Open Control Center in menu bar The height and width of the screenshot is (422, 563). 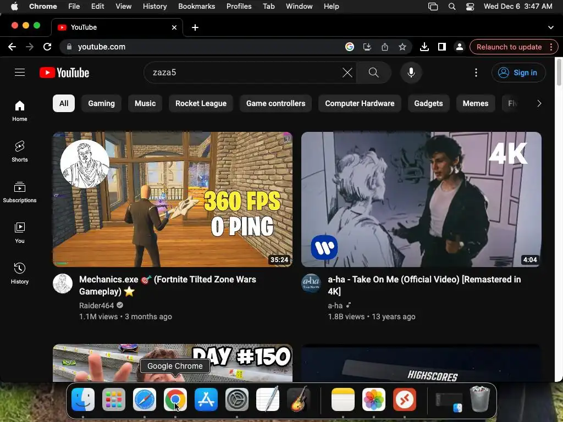coord(470,6)
